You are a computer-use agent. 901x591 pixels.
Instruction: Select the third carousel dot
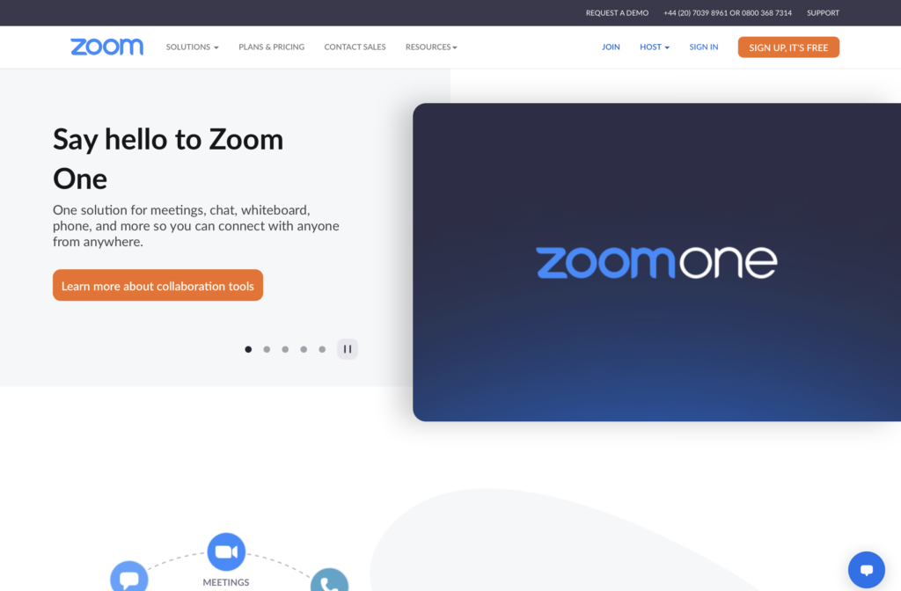[285, 349]
